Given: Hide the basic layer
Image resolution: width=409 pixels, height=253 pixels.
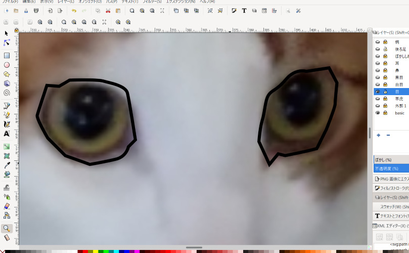Looking at the screenshot, I should coord(378,113).
